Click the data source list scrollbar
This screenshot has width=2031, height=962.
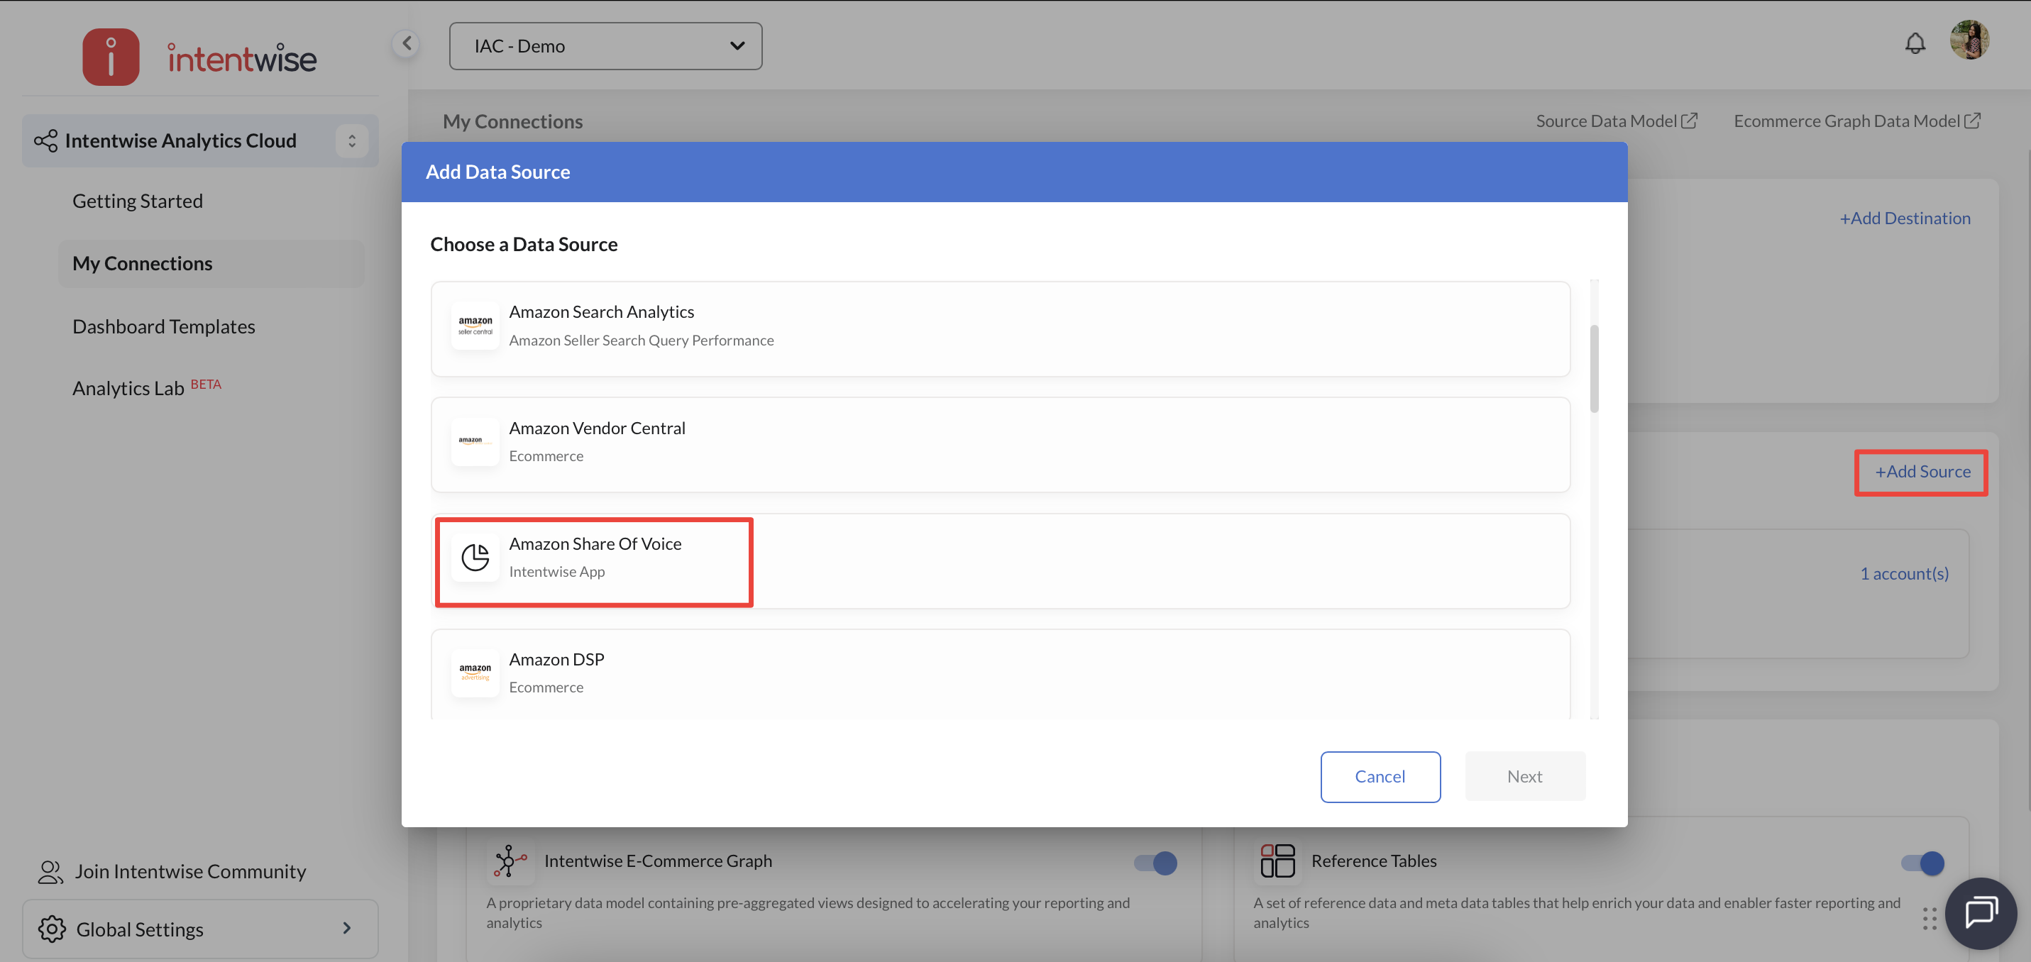[x=1594, y=368]
